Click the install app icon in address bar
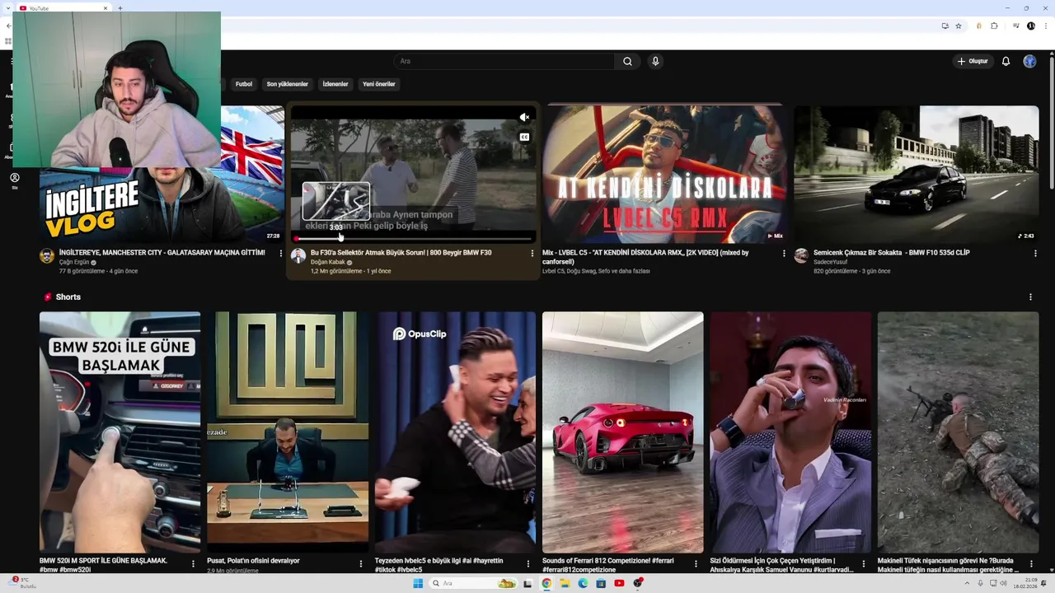Viewport: 1055px width, 593px height. pyautogui.click(x=945, y=26)
